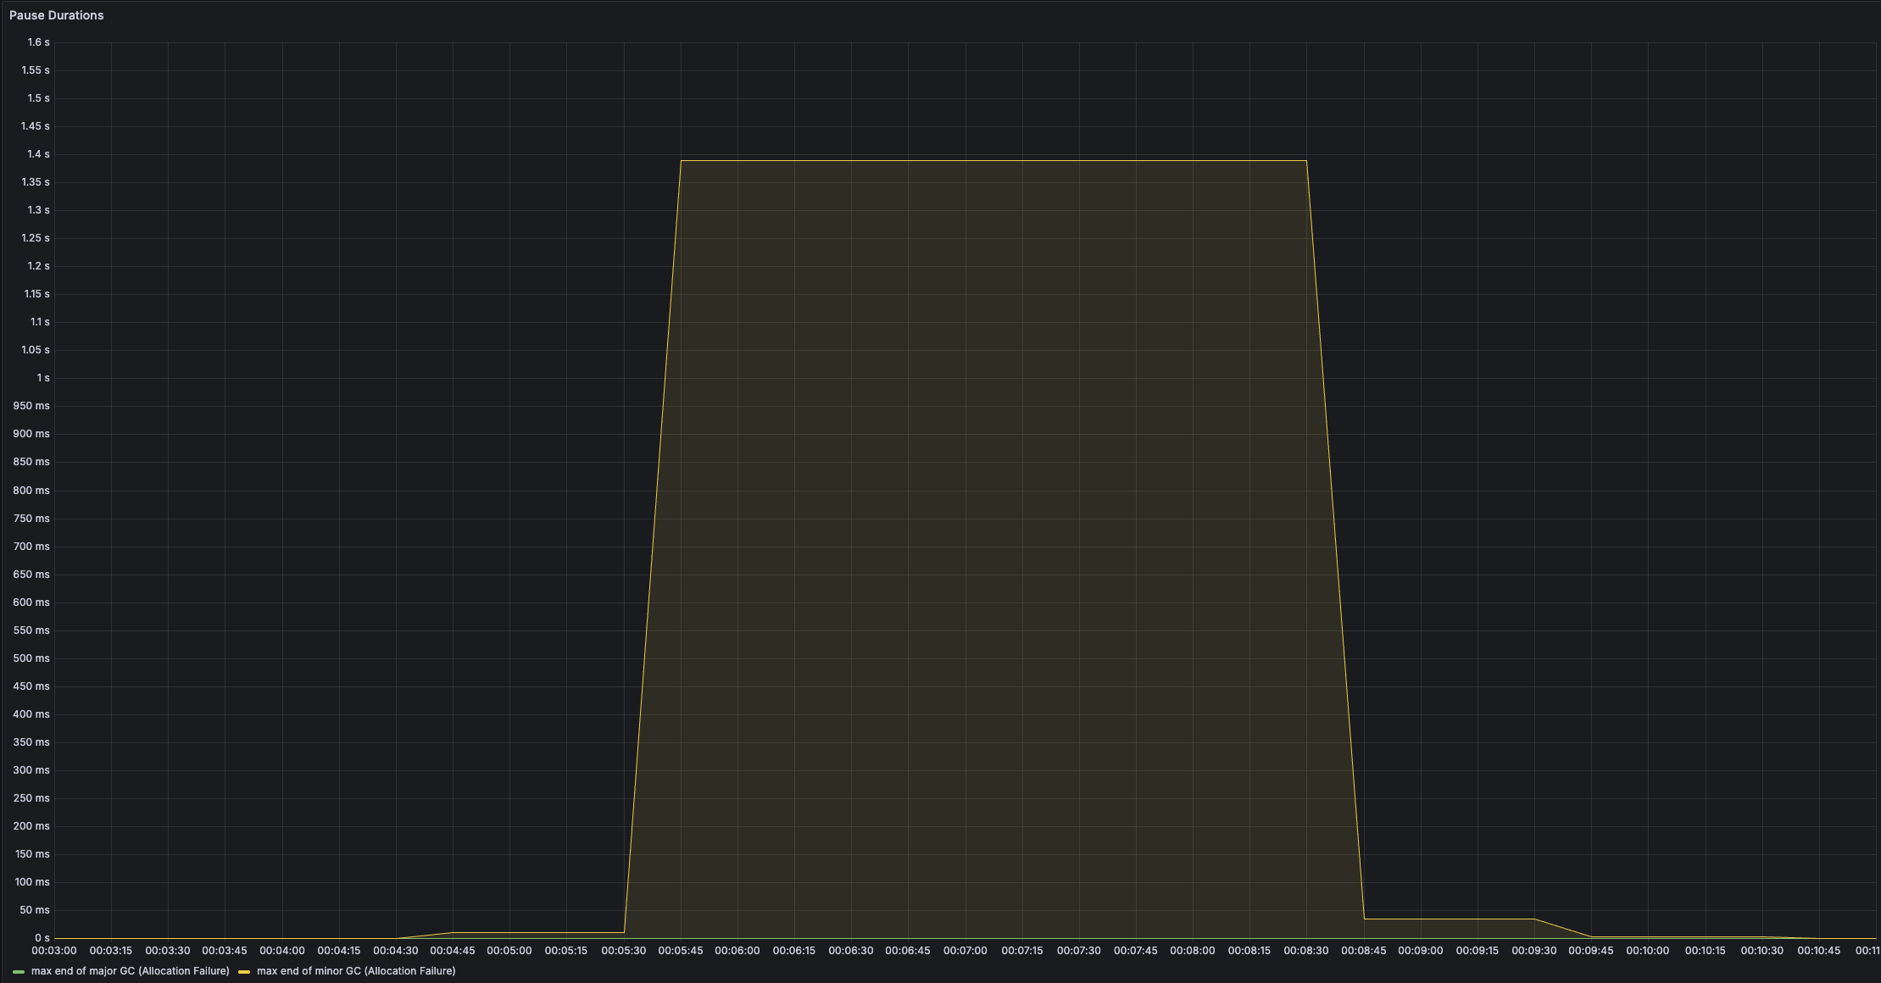The height and width of the screenshot is (983, 1881).
Task: Select the 00:08:30 time axis label
Action: (x=1306, y=951)
